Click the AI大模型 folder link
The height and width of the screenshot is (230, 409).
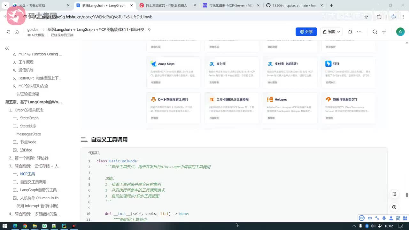point(36,35)
